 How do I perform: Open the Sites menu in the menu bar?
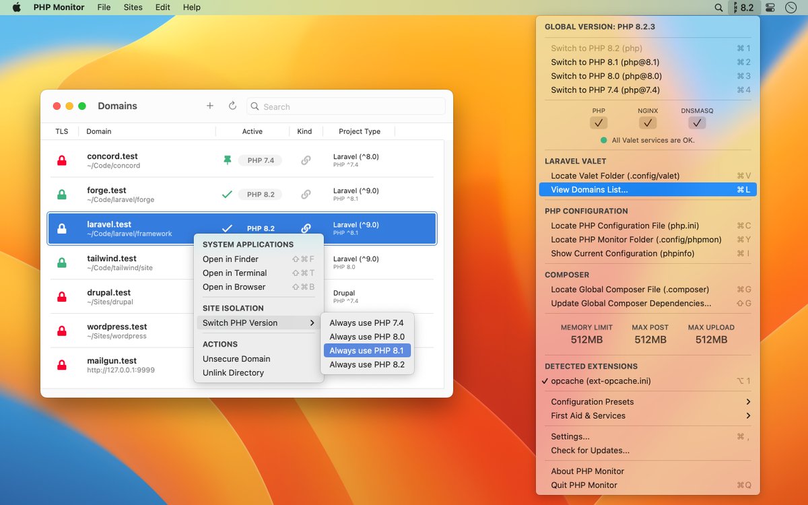tap(133, 7)
